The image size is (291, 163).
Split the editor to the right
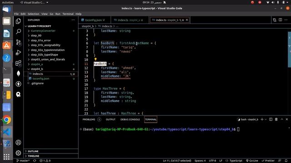280,20
